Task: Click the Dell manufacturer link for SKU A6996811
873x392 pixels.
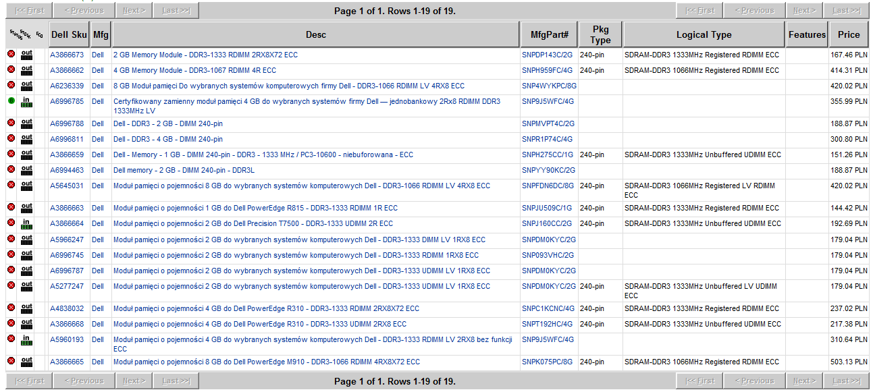Action: pos(98,139)
